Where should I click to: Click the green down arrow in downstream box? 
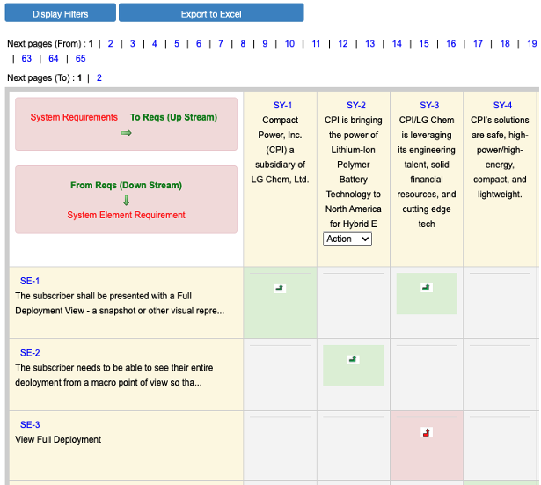pyautogui.click(x=127, y=201)
